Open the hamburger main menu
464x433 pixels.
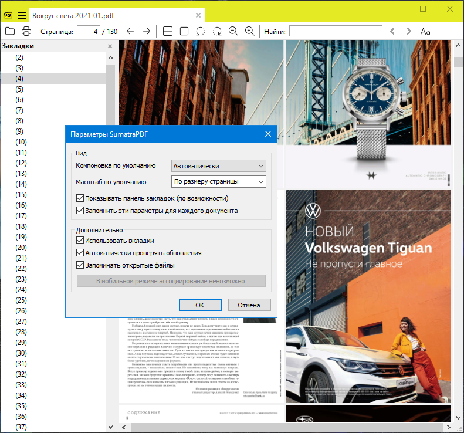(22, 15)
